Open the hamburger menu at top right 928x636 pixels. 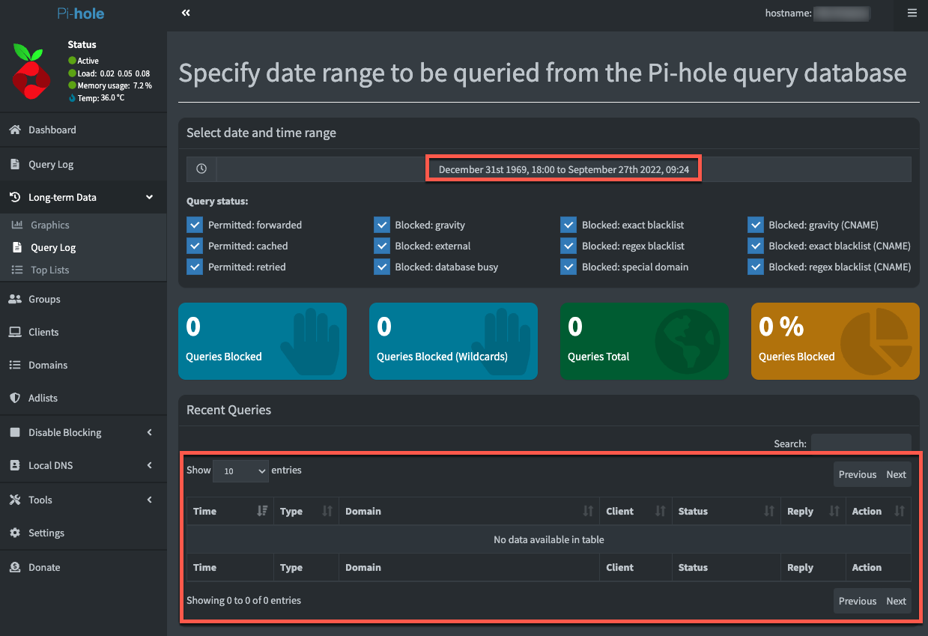tap(911, 13)
